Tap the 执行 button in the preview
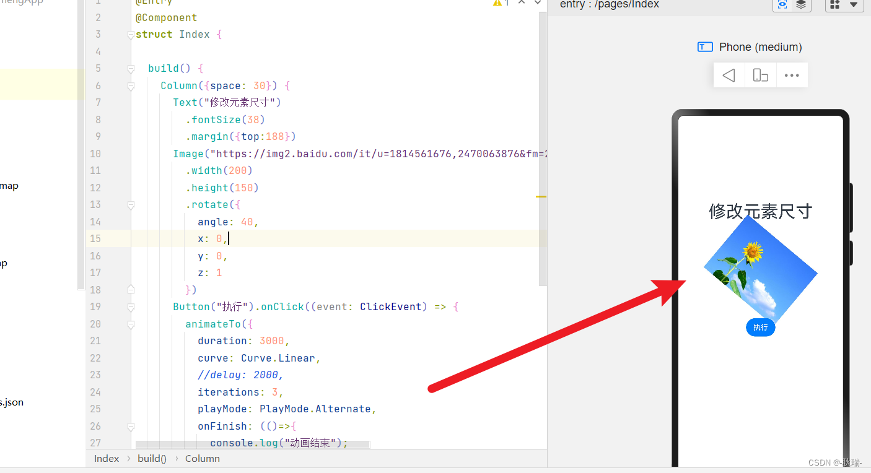The width and height of the screenshot is (871, 473). pos(760,327)
